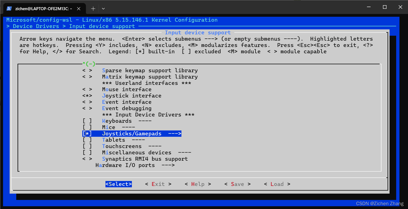This screenshot has height=209, width=408.
Task: Open the terminal profile dropdown chevron
Action: click(103, 9)
